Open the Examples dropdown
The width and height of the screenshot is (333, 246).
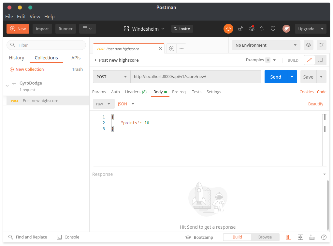(x=261, y=60)
